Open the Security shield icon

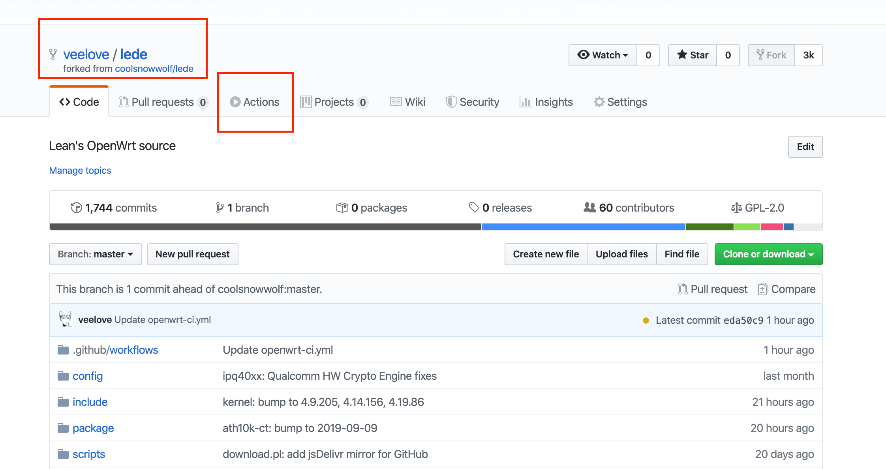[x=452, y=102]
